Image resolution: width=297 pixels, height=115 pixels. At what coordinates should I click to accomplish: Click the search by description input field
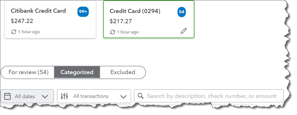[x=211, y=96]
